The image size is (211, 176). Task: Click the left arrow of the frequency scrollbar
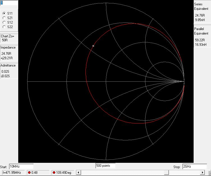pos(79,173)
